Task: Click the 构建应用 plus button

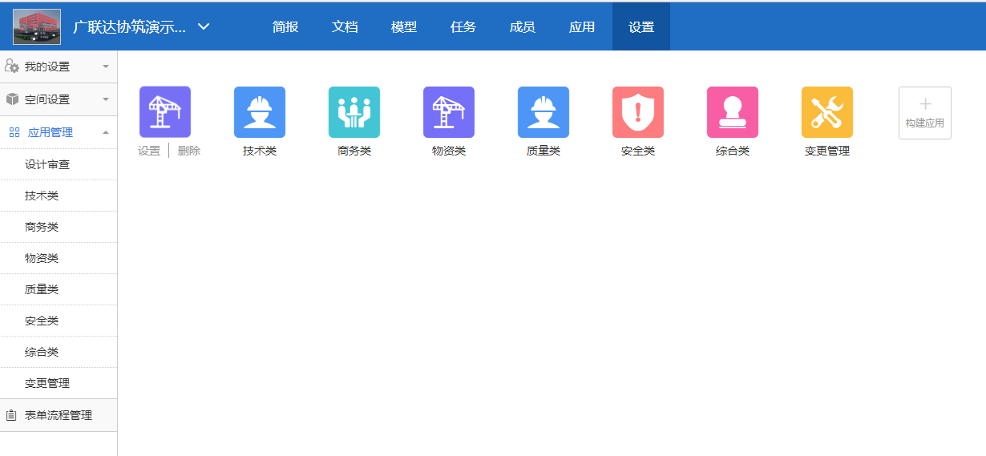Action: tap(924, 113)
